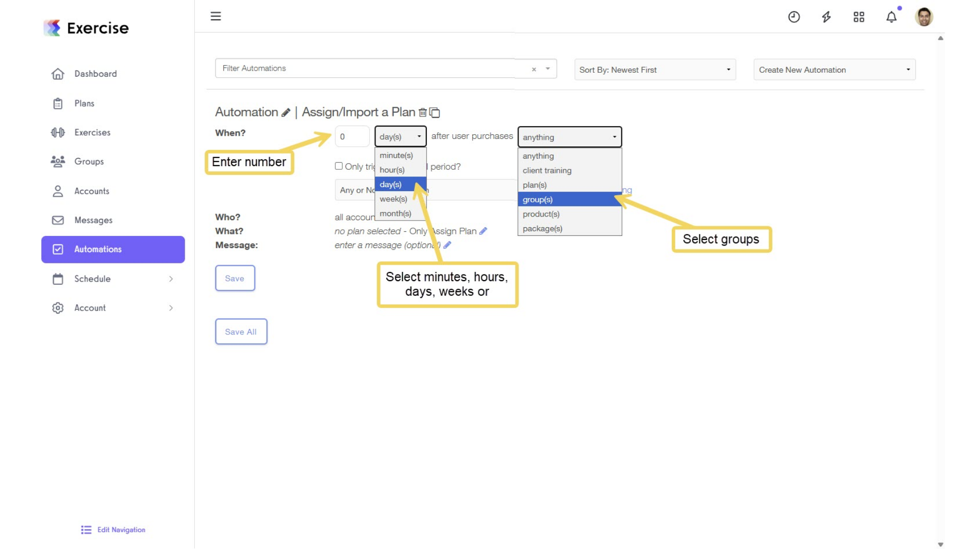Open the user profile avatar
The image size is (977, 549).
click(x=924, y=17)
